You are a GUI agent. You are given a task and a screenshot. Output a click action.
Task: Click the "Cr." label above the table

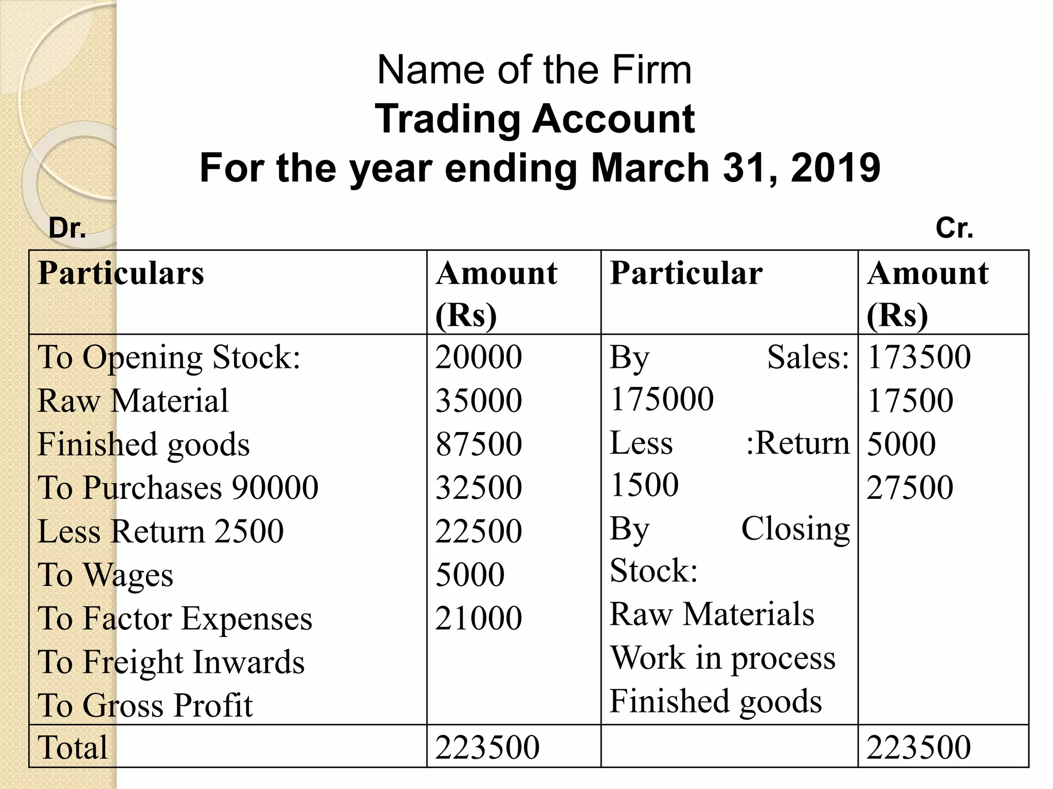tap(954, 228)
